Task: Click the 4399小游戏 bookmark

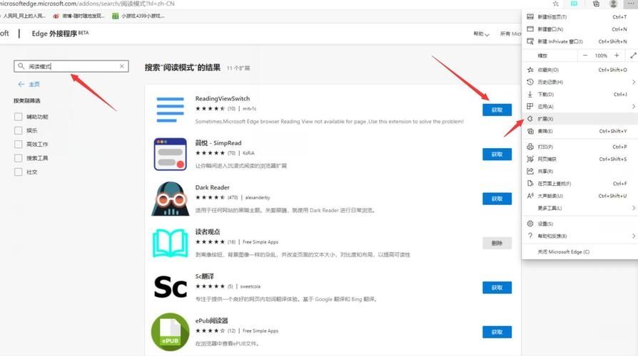Action: click(x=138, y=16)
